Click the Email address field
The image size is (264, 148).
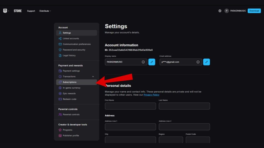point(181,62)
